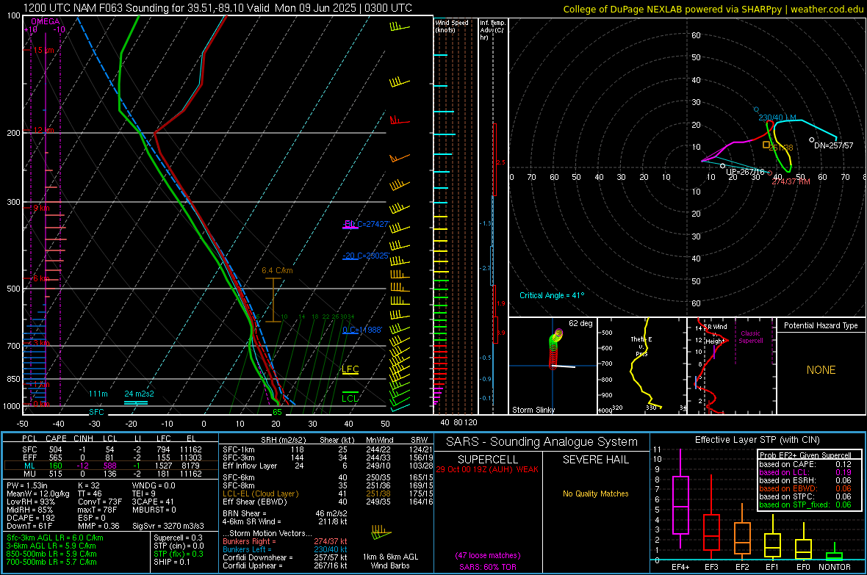Image resolution: width=867 pixels, height=575 pixels.
Task: Click the Potential Hazard Type header
Action: [821, 325]
